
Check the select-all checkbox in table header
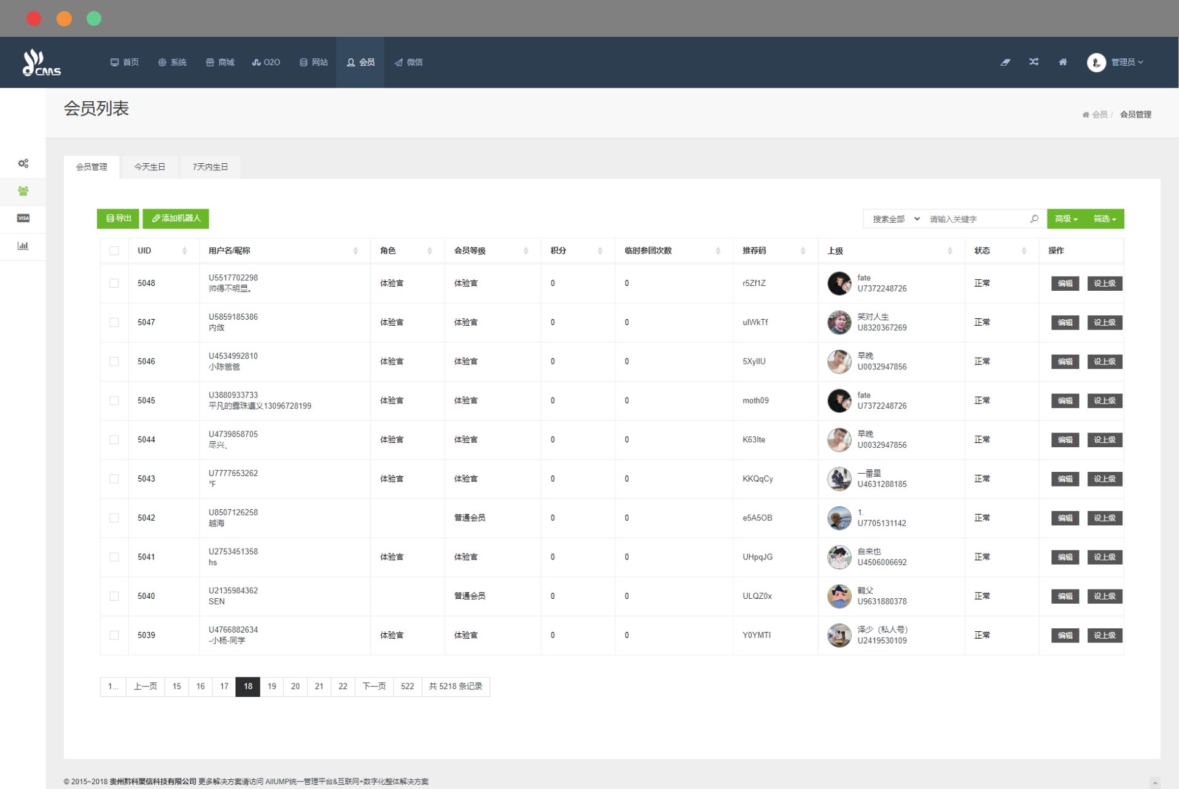[x=114, y=250]
